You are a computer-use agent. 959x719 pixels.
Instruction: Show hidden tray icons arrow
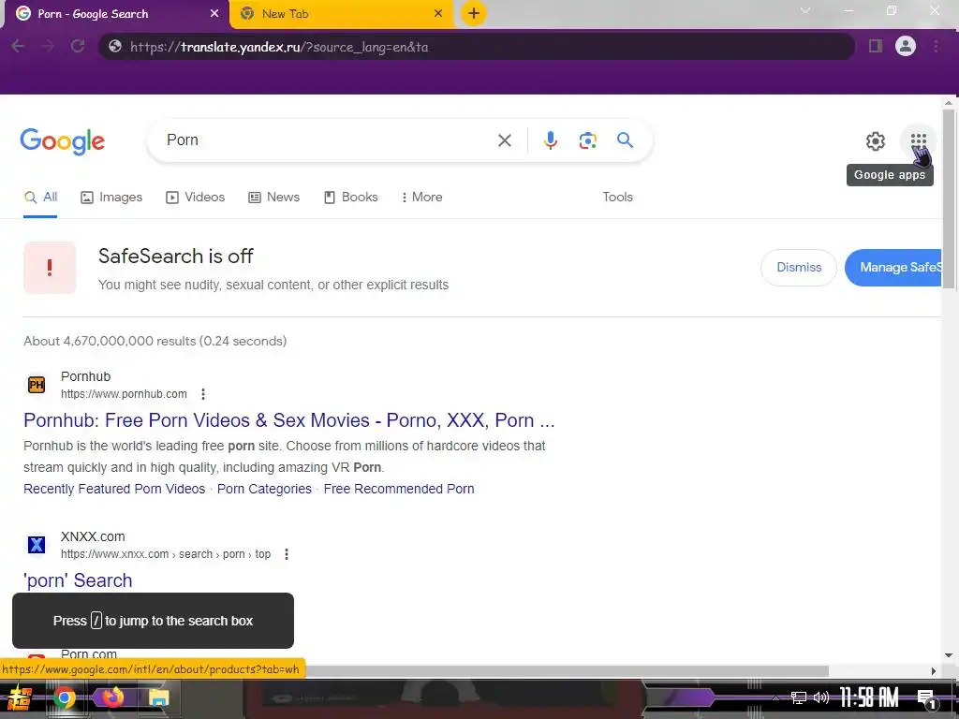[775, 697]
